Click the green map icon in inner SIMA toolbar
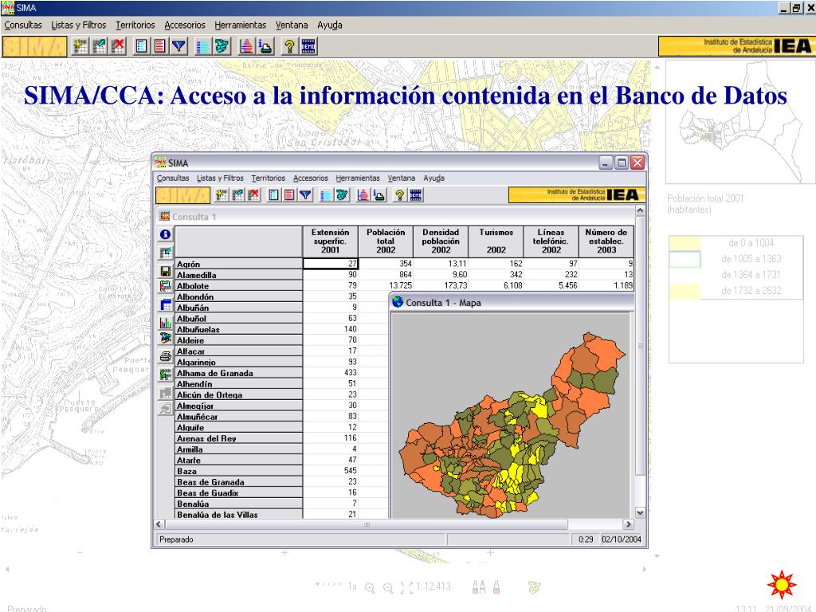This screenshot has height=612, width=816. [342, 195]
